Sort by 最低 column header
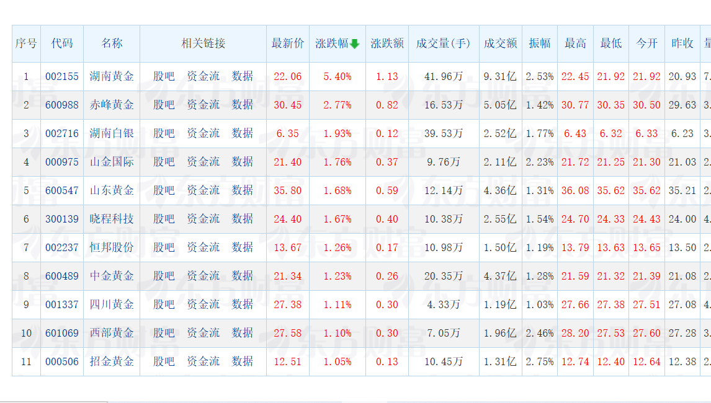 coord(610,43)
